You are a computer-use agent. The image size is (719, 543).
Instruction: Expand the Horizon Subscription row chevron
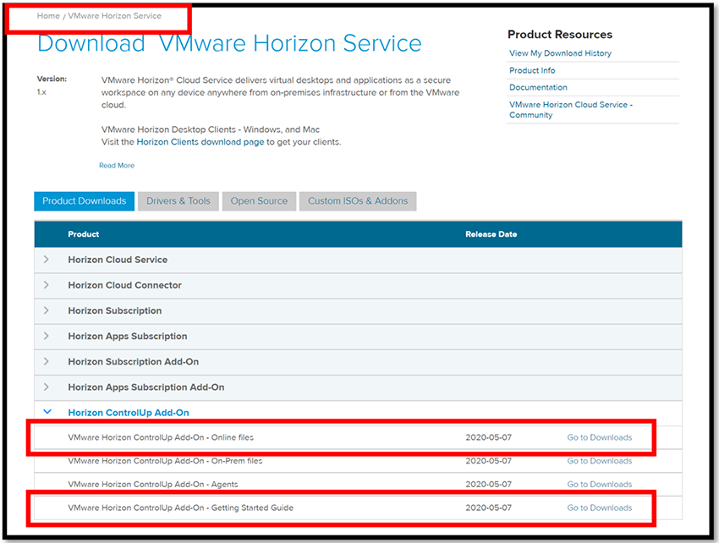pyautogui.click(x=47, y=310)
